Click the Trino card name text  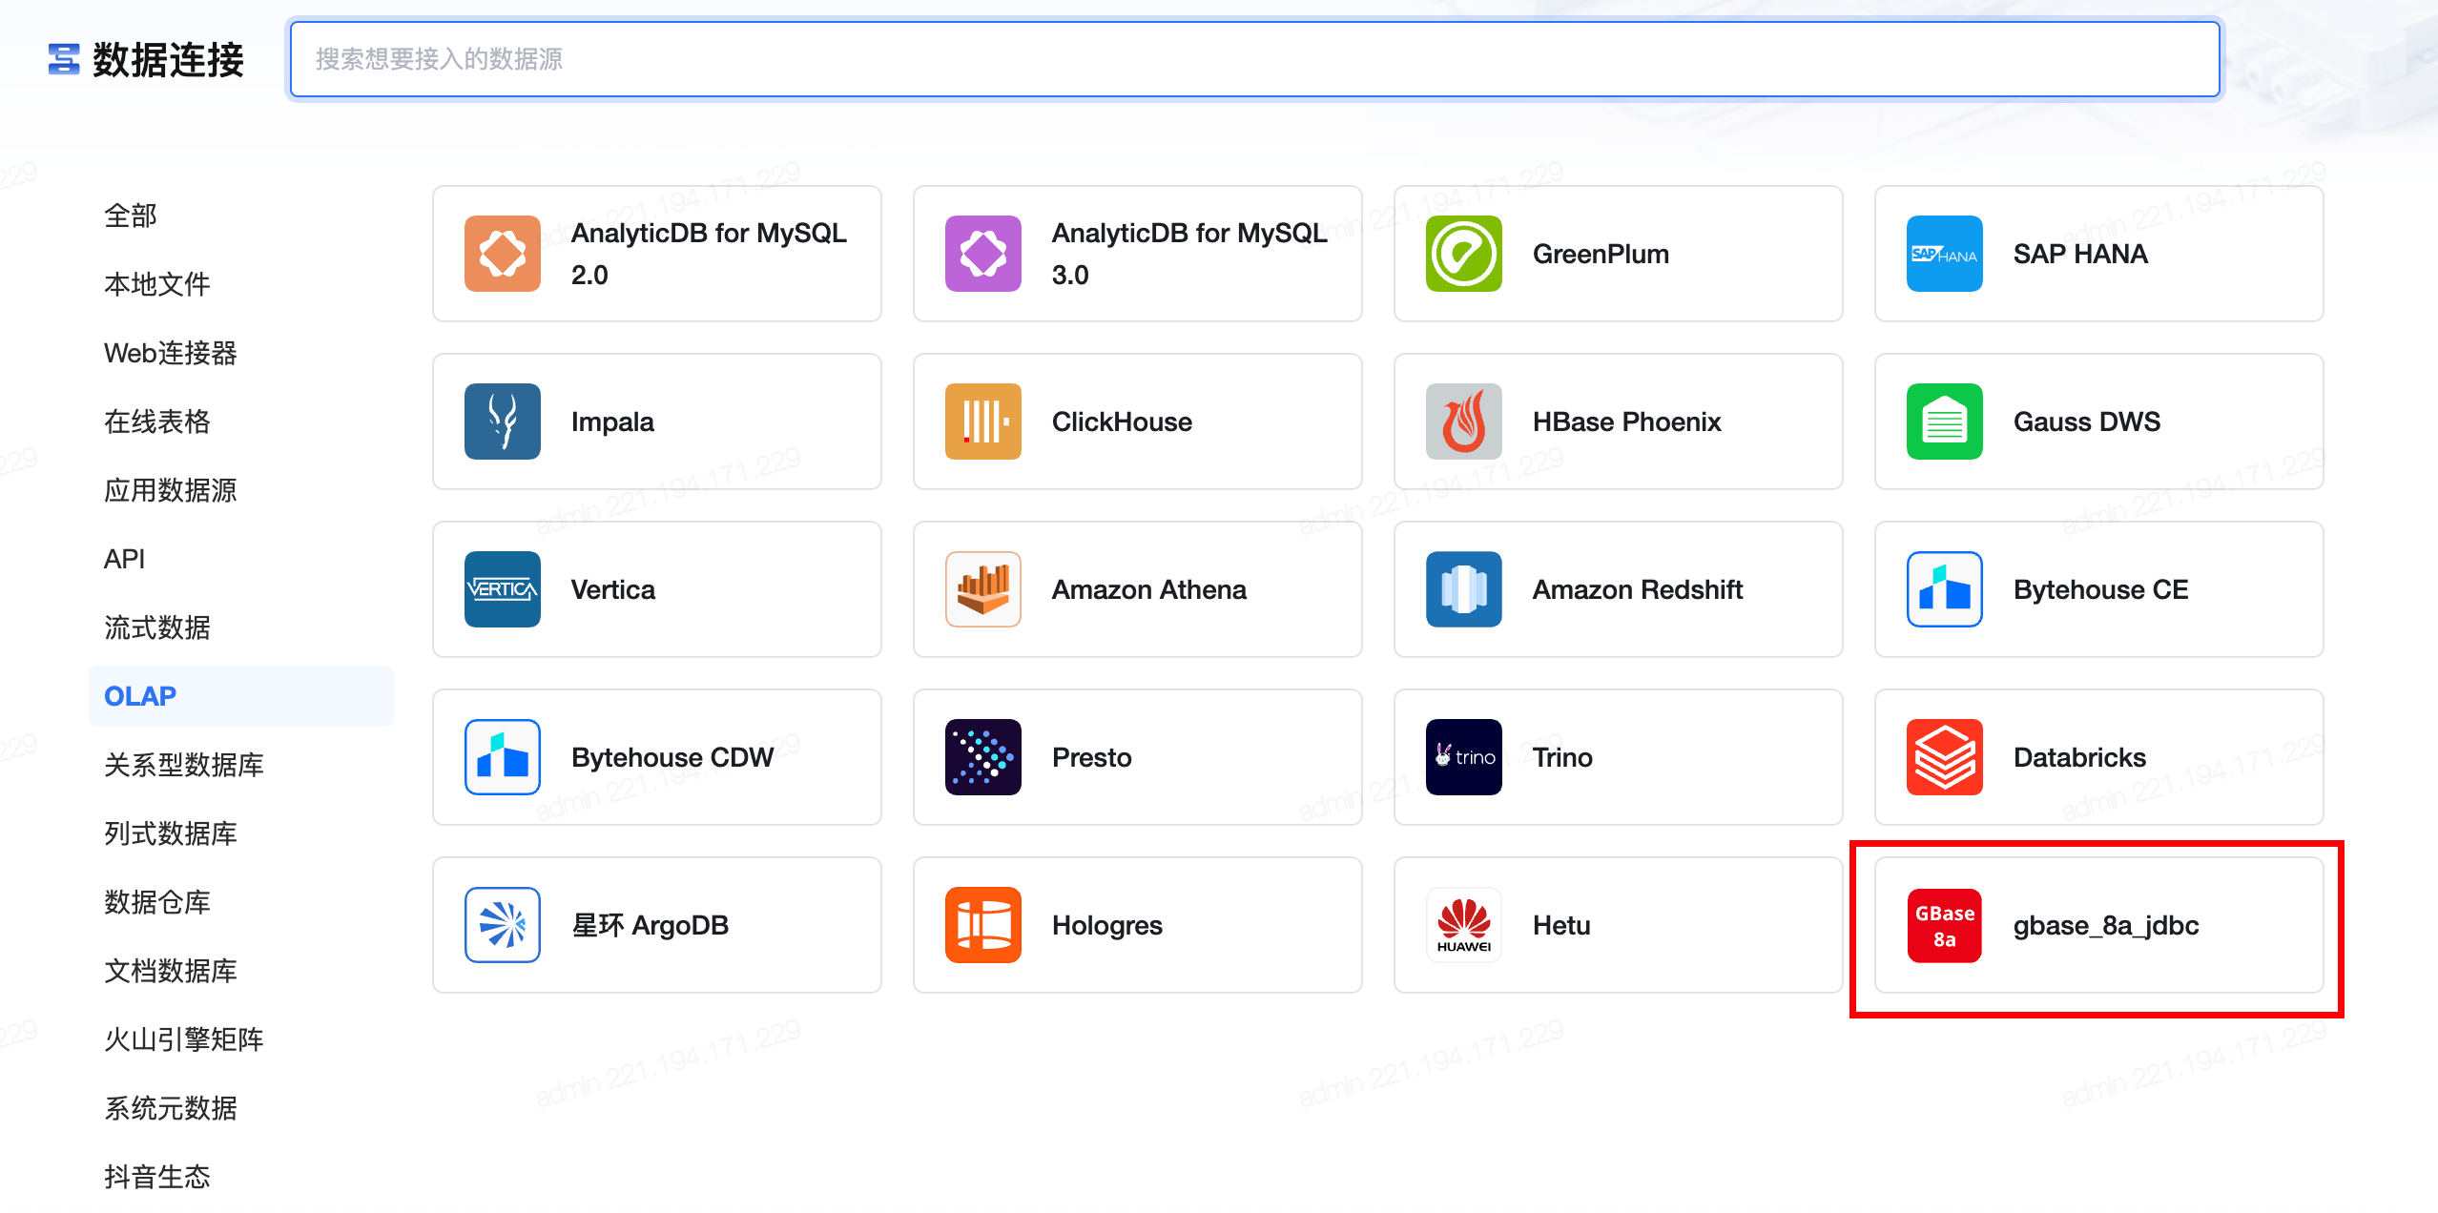click(x=1562, y=757)
